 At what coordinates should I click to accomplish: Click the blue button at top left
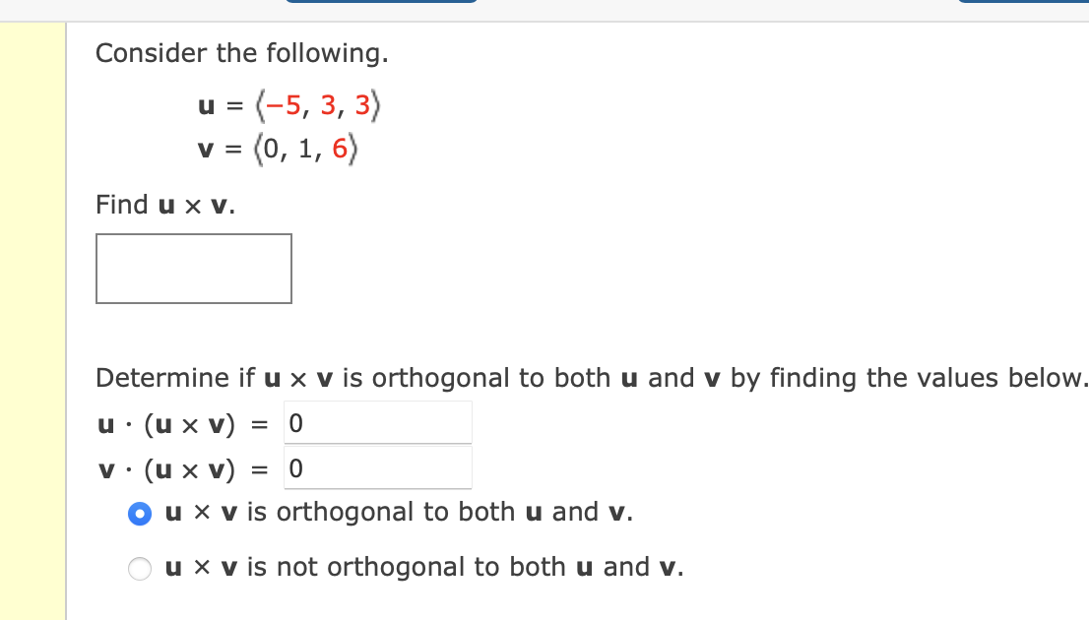pyautogui.click(x=382, y=5)
